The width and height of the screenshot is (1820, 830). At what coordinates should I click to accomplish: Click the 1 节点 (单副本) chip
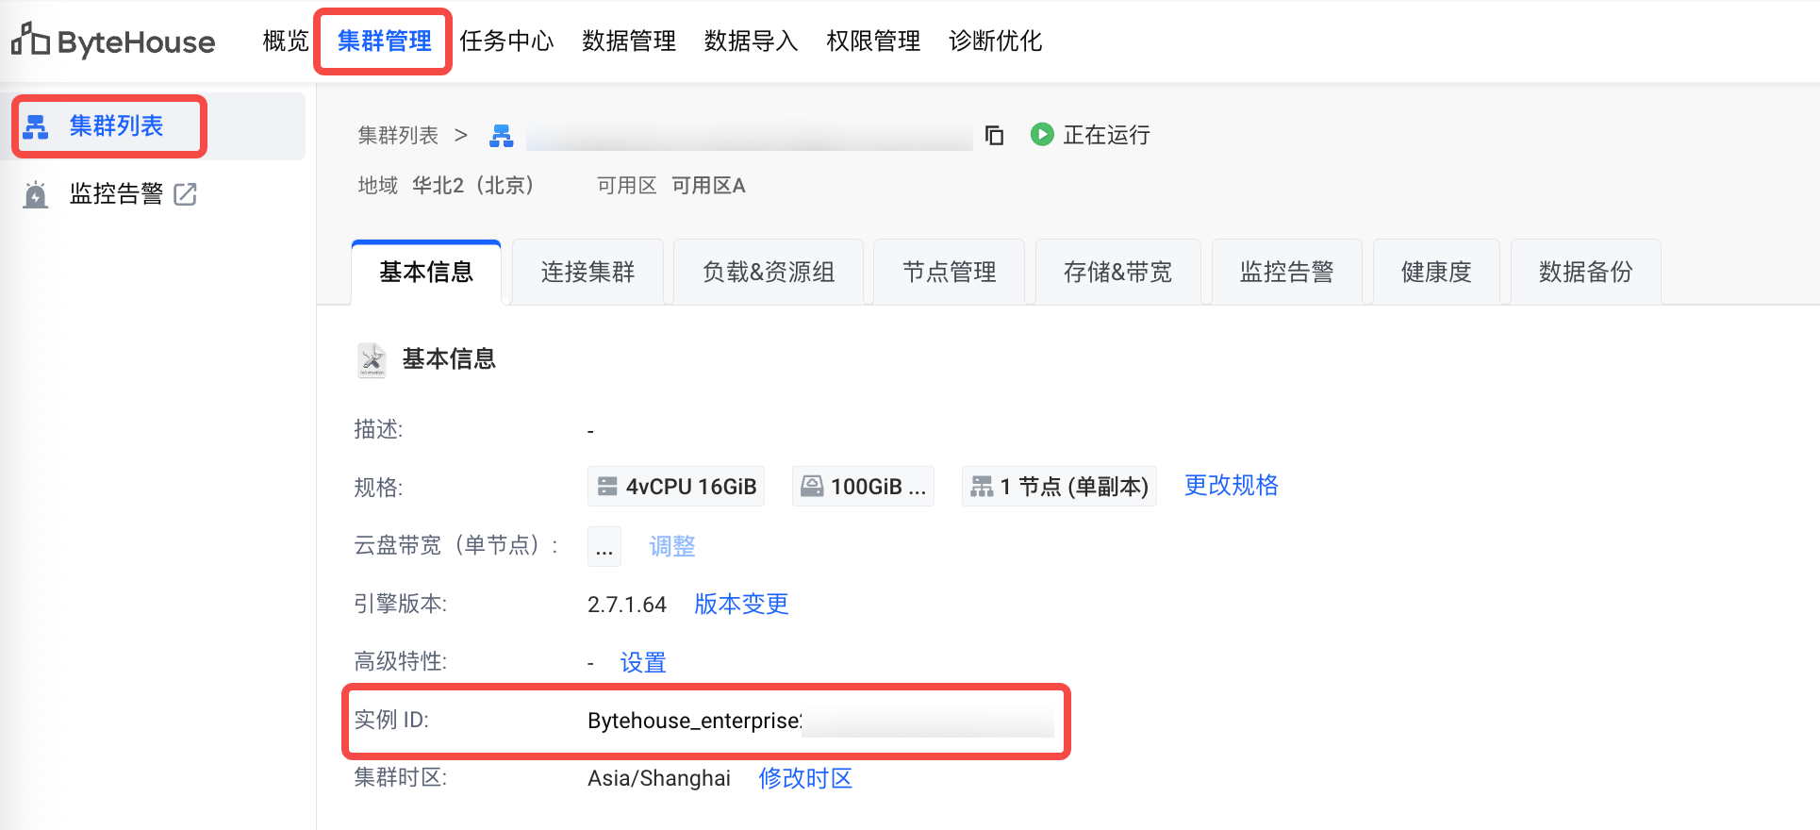click(x=1059, y=487)
